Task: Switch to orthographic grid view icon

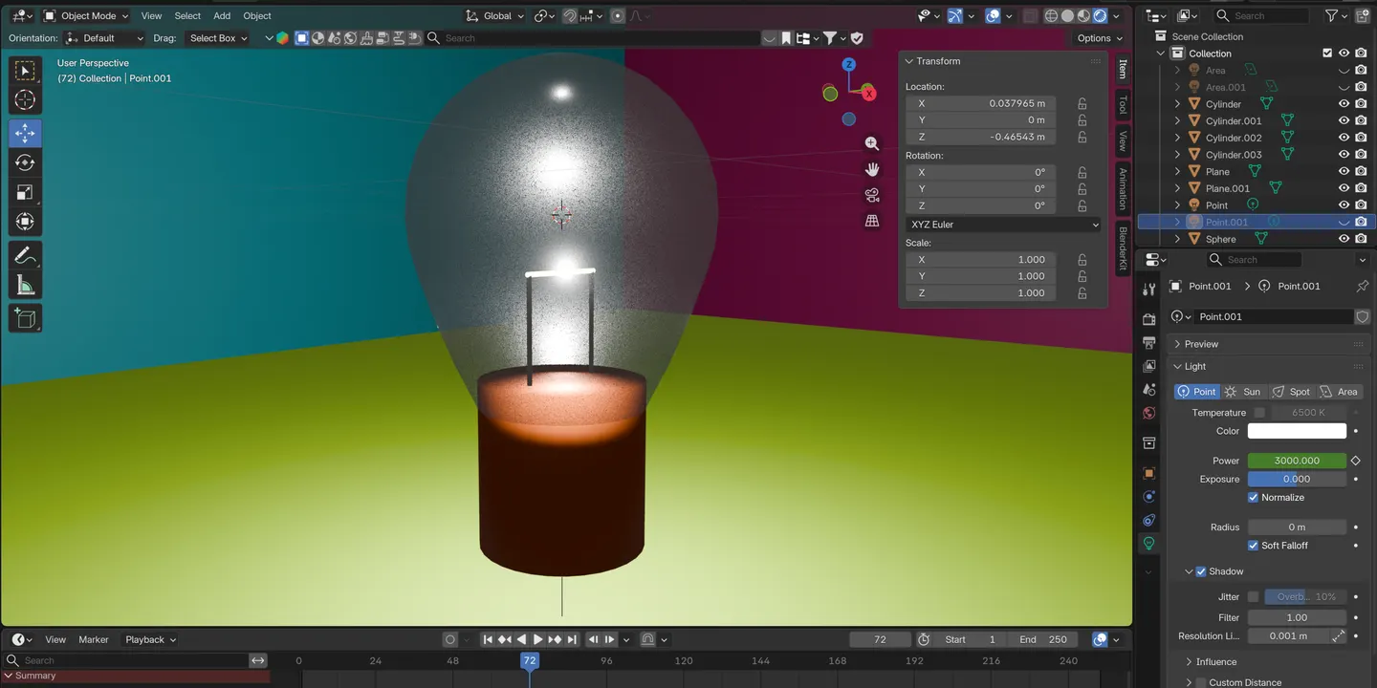Action: coord(872,221)
